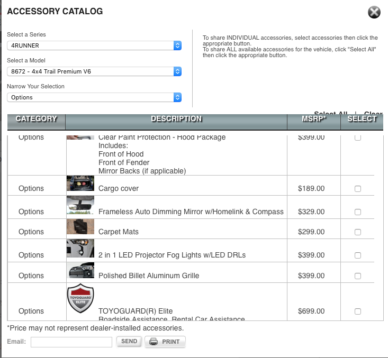This screenshot has width=388, height=358.
Task: Check the Clear Paint Protection Hood Package box
Action: (358, 137)
